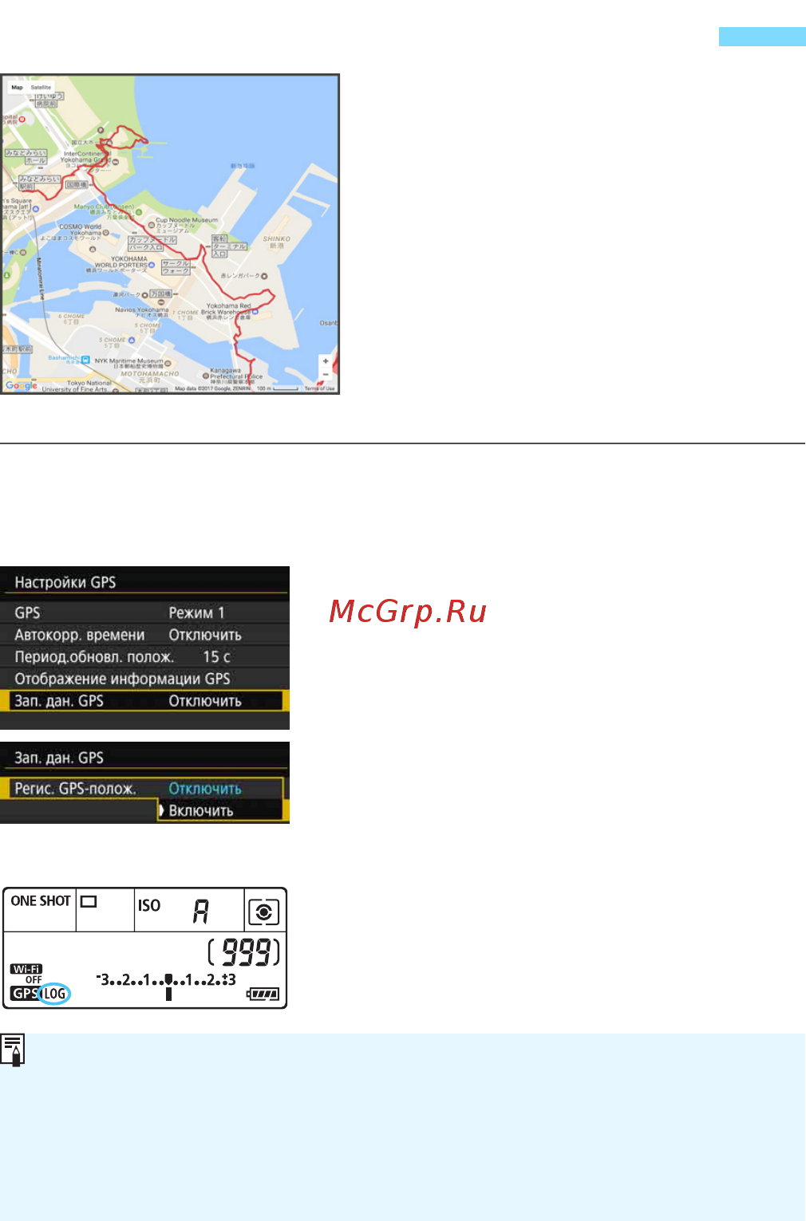Image resolution: width=806 pixels, height=1221 pixels.
Task: Click the InterContinental Yokohama Grand hotel marker
Action: pyautogui.click(x=116, y=161)
